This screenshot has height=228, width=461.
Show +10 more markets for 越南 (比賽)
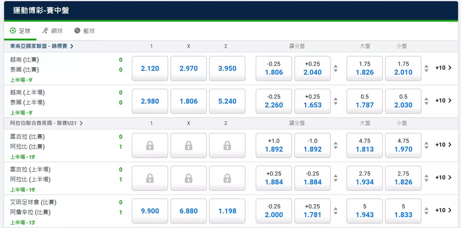pyautogui.click(x=443, y=68)
